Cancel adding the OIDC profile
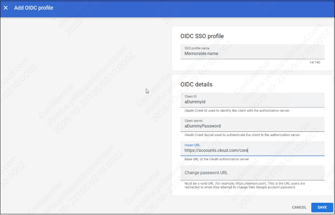The height and width of the screenshot is (215, 335). coord(299,207)
